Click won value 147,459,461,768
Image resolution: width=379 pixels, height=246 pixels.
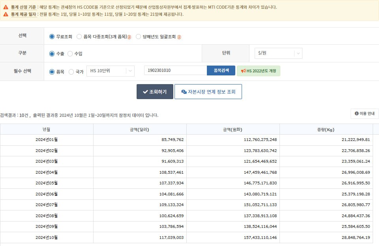(x=260, y=172)
